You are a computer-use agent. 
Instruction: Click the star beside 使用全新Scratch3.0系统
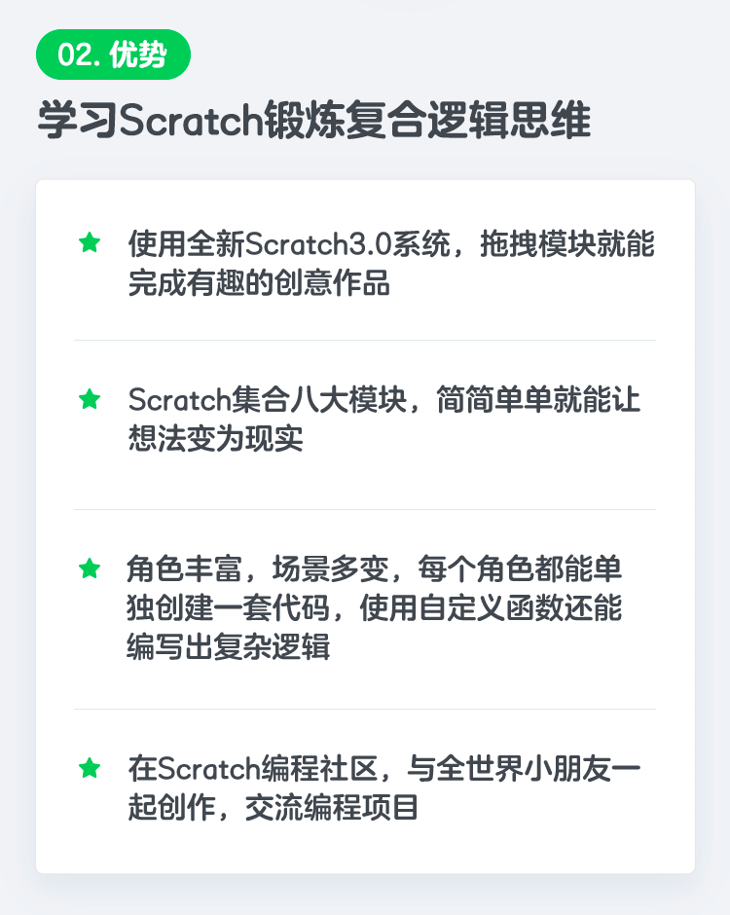point(90,242)
